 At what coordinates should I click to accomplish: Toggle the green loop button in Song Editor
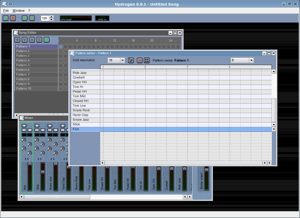pyautogui.click(x=47, y=40)
